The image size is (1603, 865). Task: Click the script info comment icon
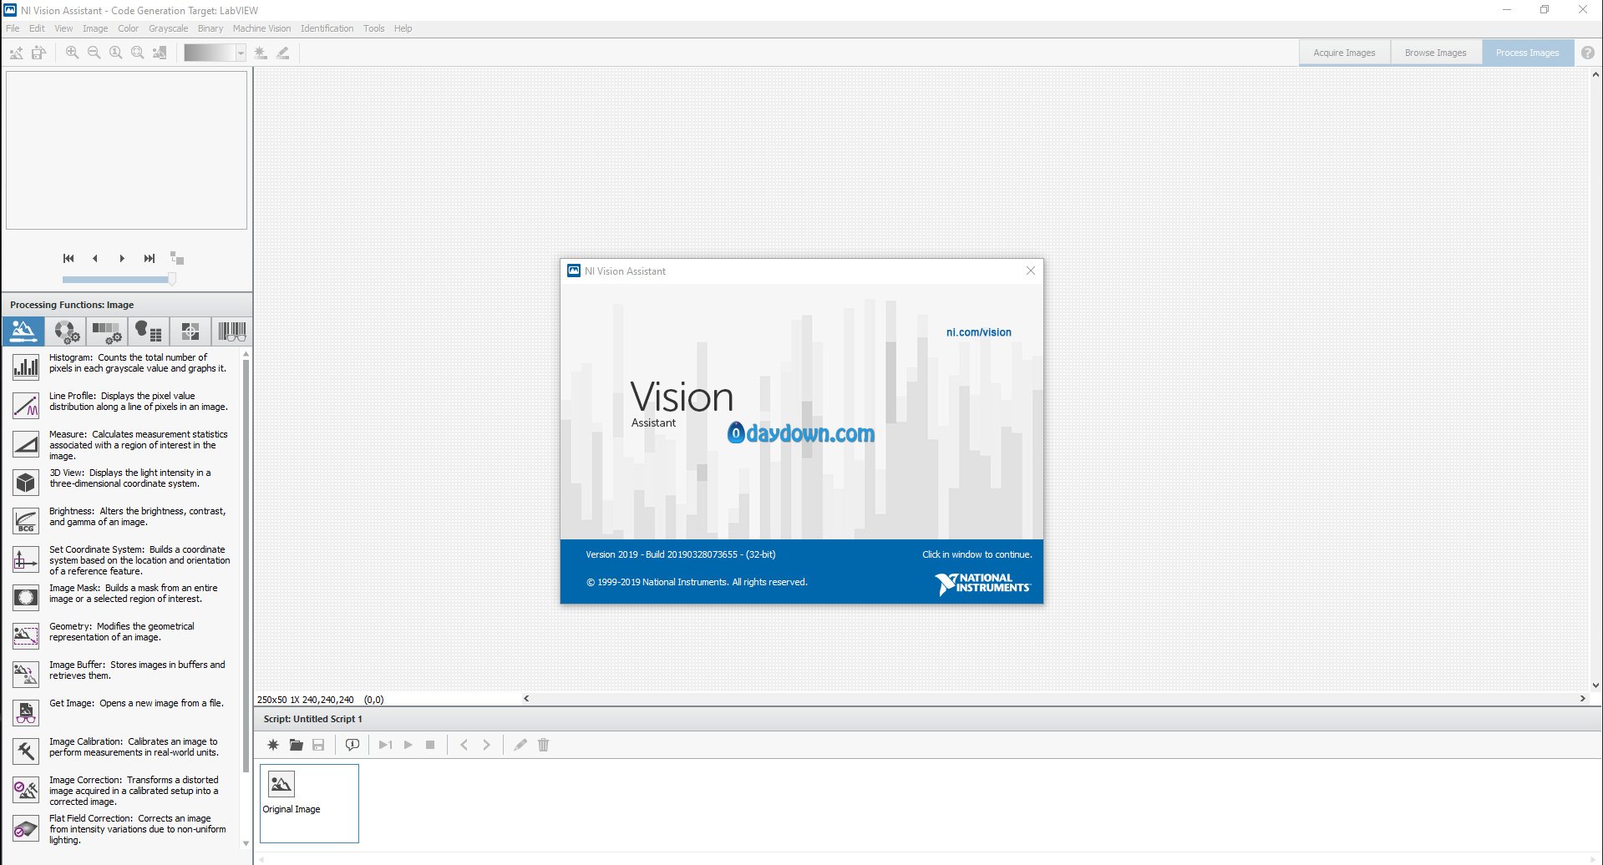(353, 745)
